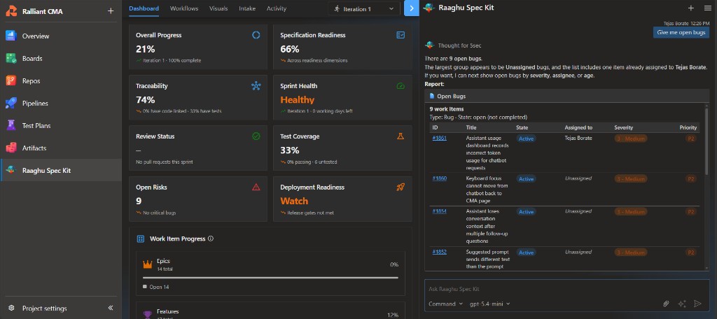Open bug link #1854
Image resolution: width=717 pixels, height=319 pixels.
coord(440,211)
